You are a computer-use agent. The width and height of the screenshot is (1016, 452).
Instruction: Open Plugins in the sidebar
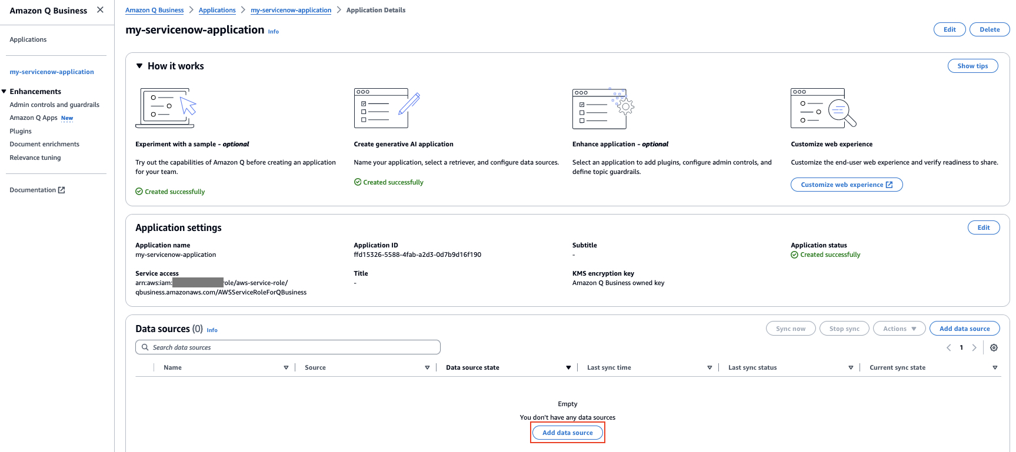[x=21, y=131]
